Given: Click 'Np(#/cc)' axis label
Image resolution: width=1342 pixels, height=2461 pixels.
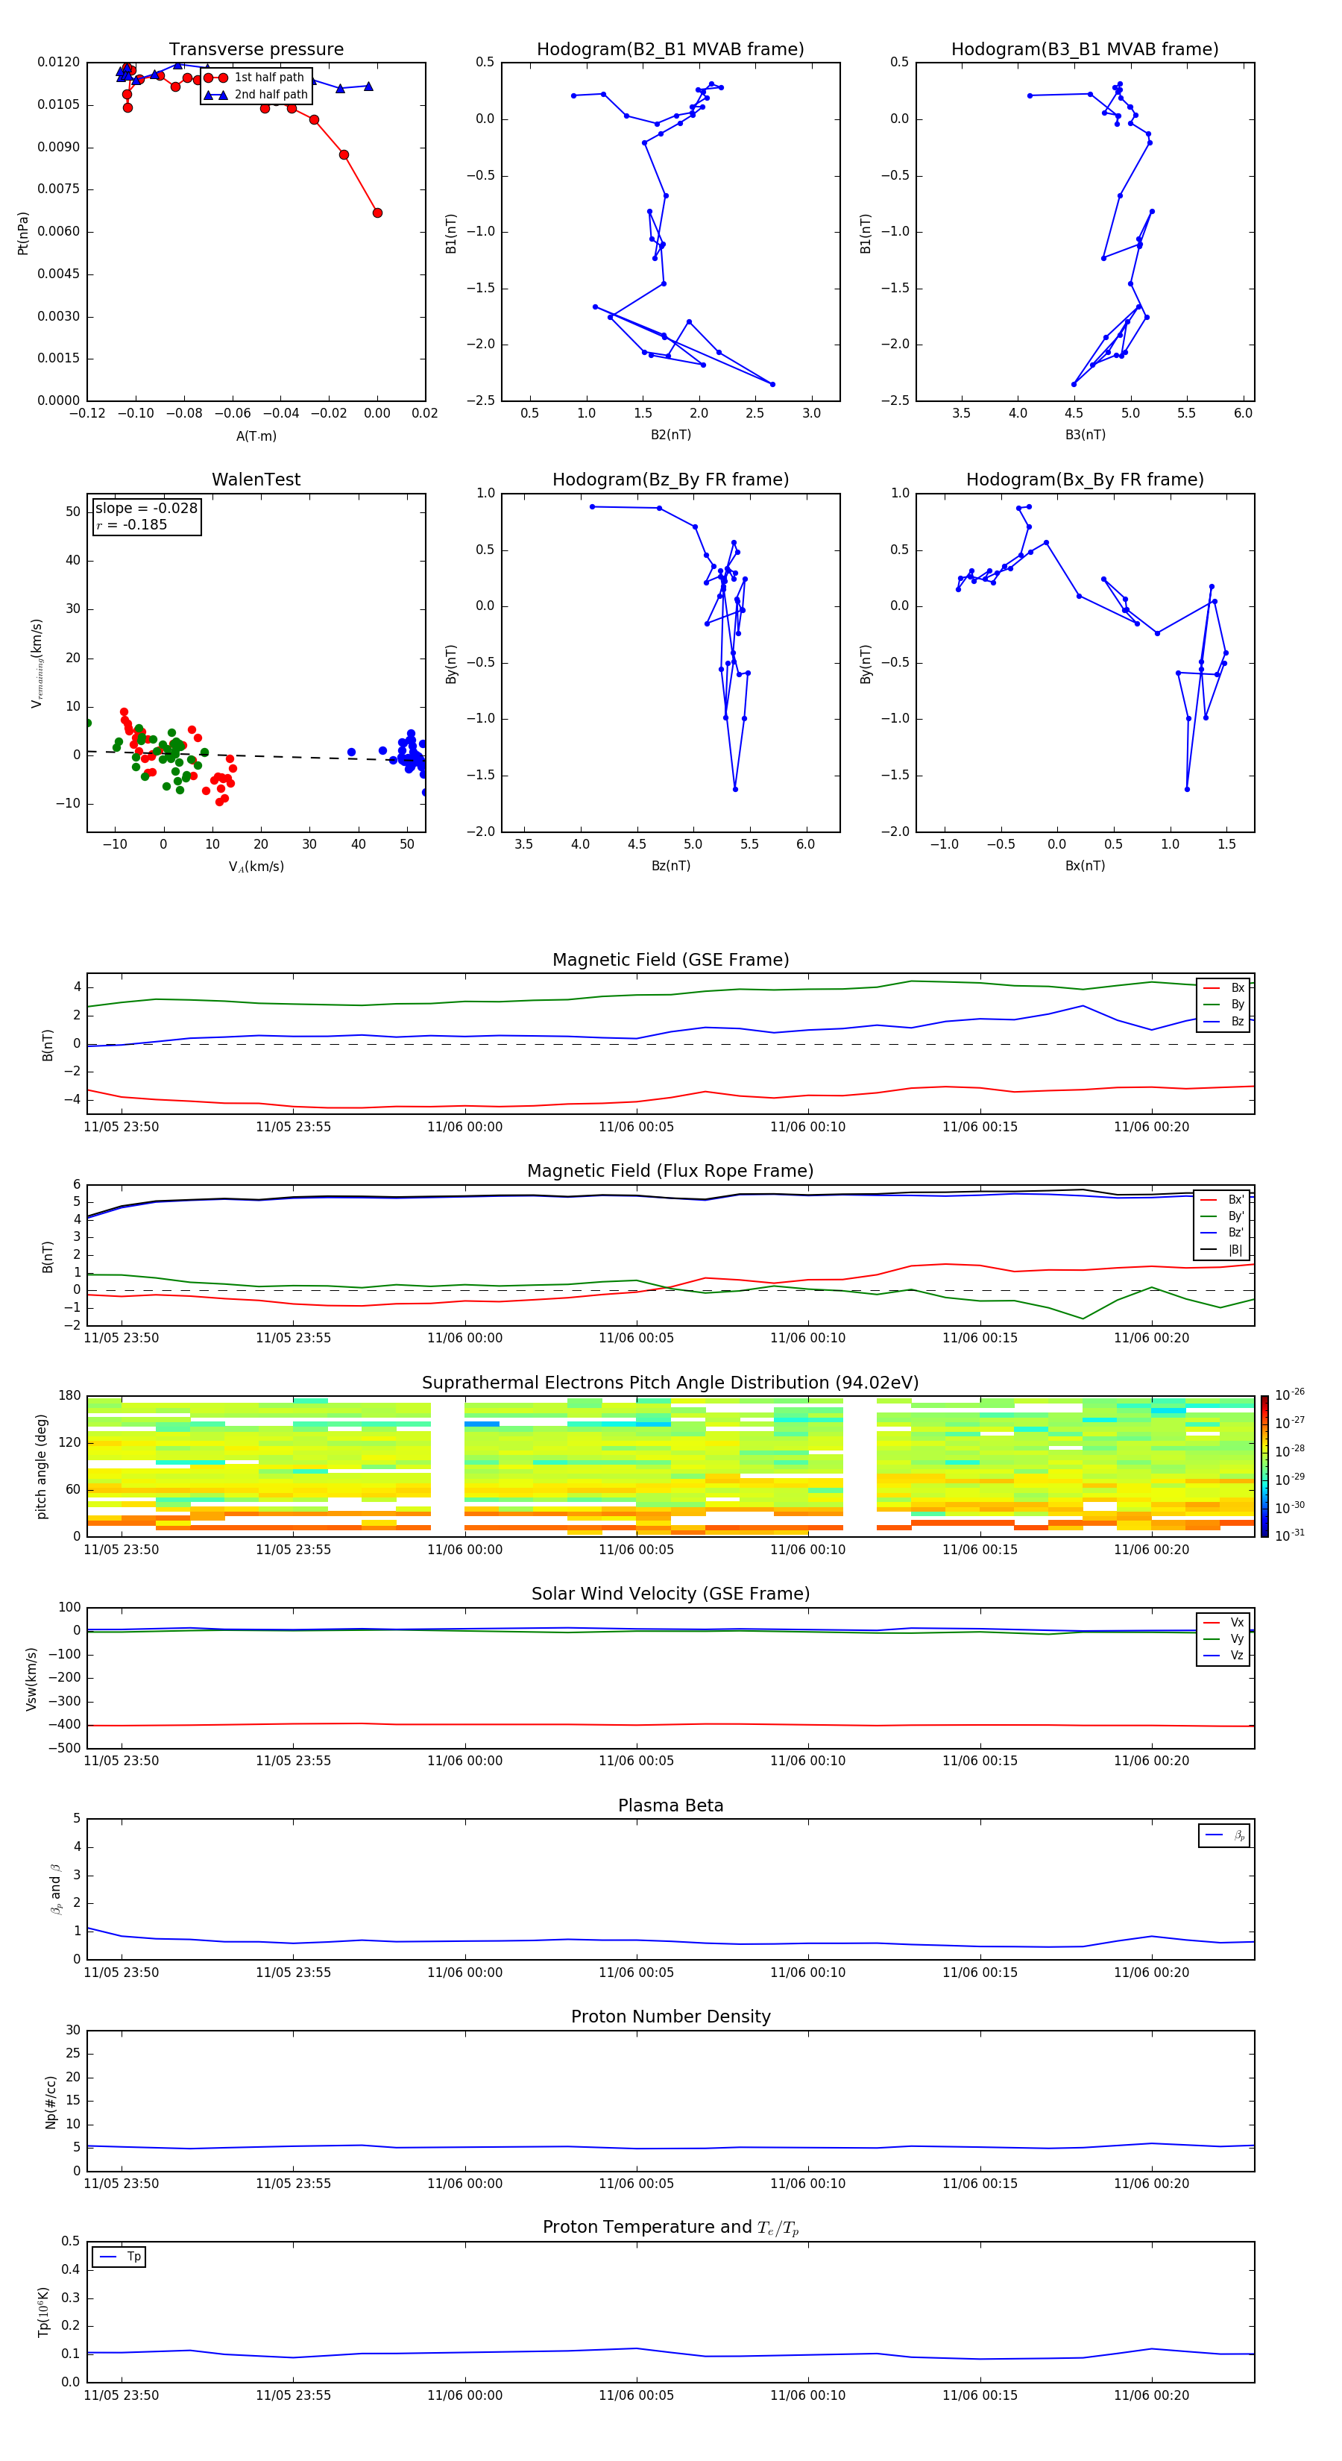Looking at the screenshot, I should (51, 2102).
